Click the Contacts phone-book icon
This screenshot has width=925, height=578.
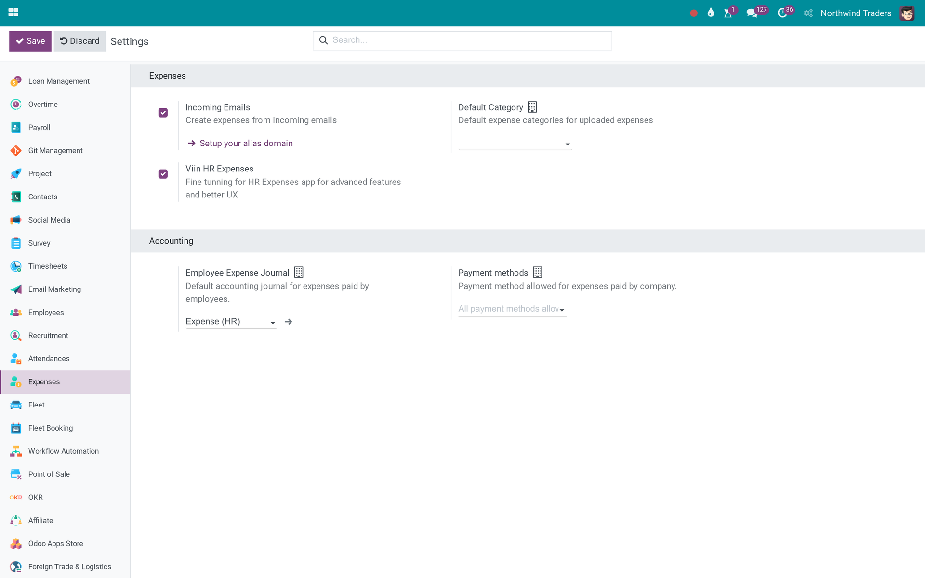16,197
